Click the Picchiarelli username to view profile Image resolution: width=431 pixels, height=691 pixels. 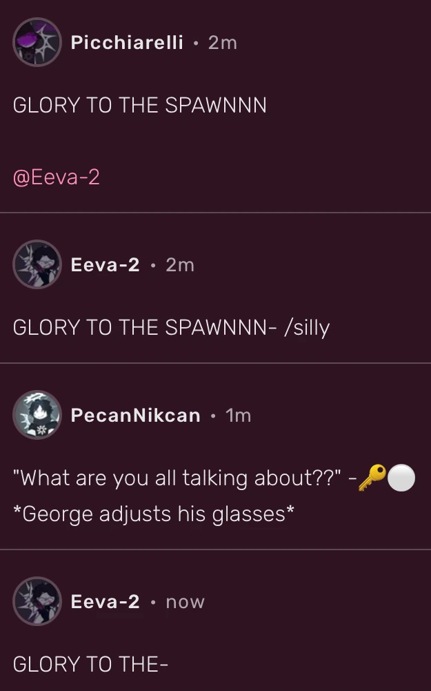point(127,42)
